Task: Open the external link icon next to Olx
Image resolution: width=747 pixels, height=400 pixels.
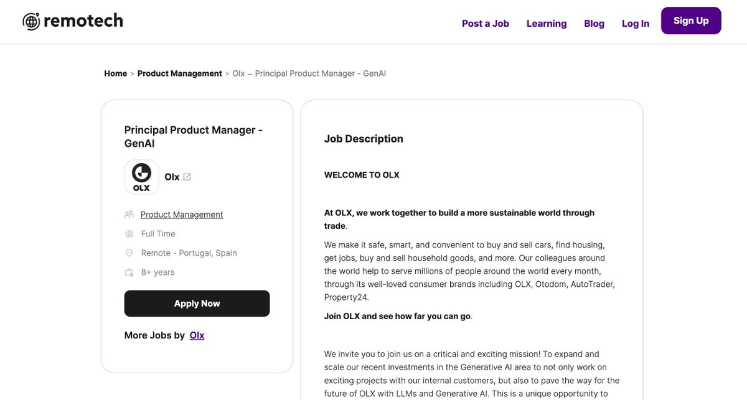Action: click(x=187, y=177)
